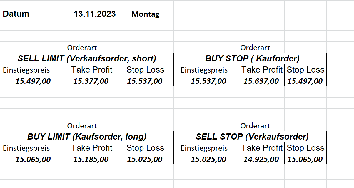The image size is (354, 188).
Task: Click SELL STOP take profit 14.925,00
Action: [x=261, y=160]
